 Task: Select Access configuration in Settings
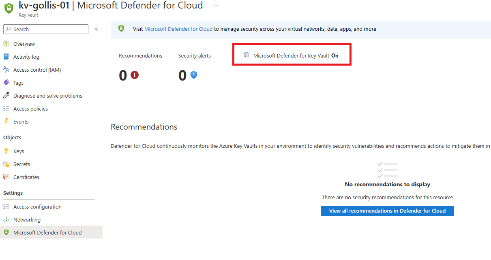pos(37,207)
